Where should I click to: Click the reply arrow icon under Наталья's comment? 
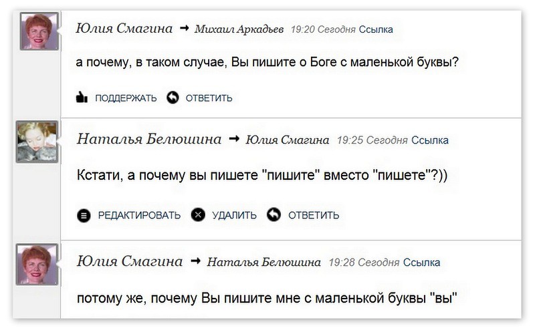274,215
